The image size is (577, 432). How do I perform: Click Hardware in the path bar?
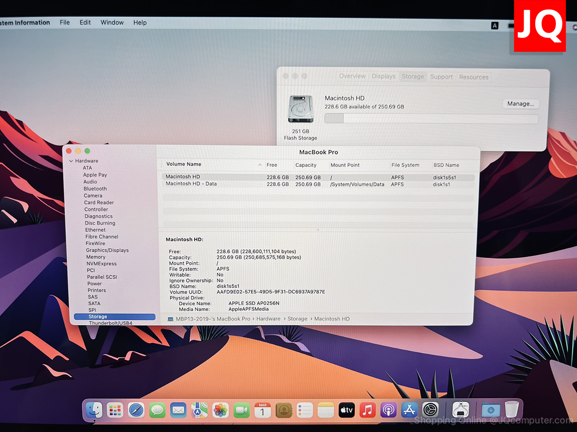268,319
